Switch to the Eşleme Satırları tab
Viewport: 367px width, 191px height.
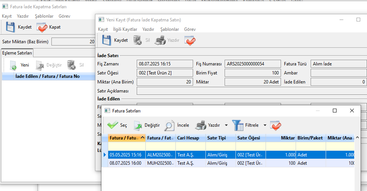17,53
